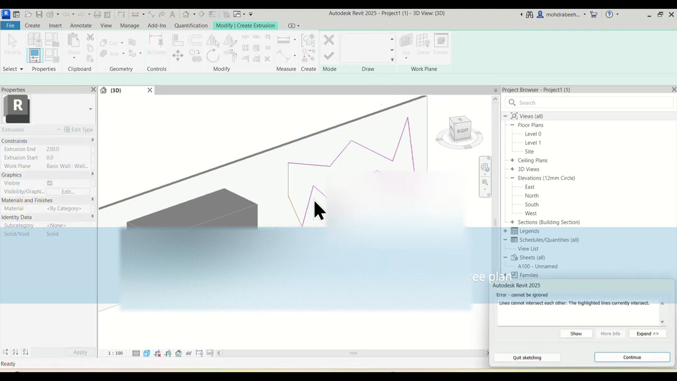Open the type selector dropdown in Properties
Image resolution: width=677 pixels, height=381 pixels.
pos(90,109)
